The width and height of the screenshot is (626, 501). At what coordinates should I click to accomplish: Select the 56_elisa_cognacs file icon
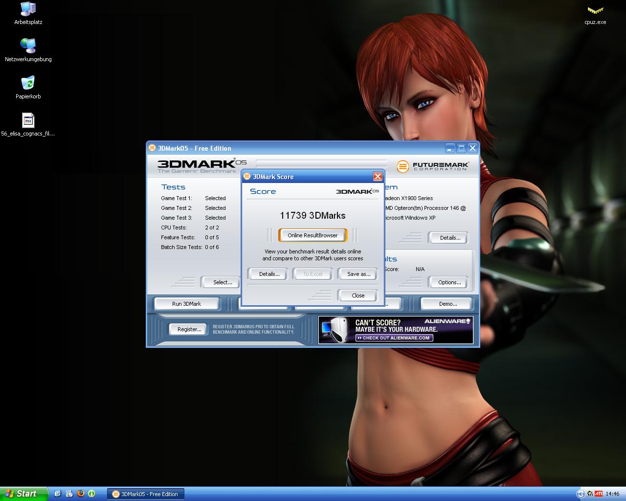tap(28, 124)
